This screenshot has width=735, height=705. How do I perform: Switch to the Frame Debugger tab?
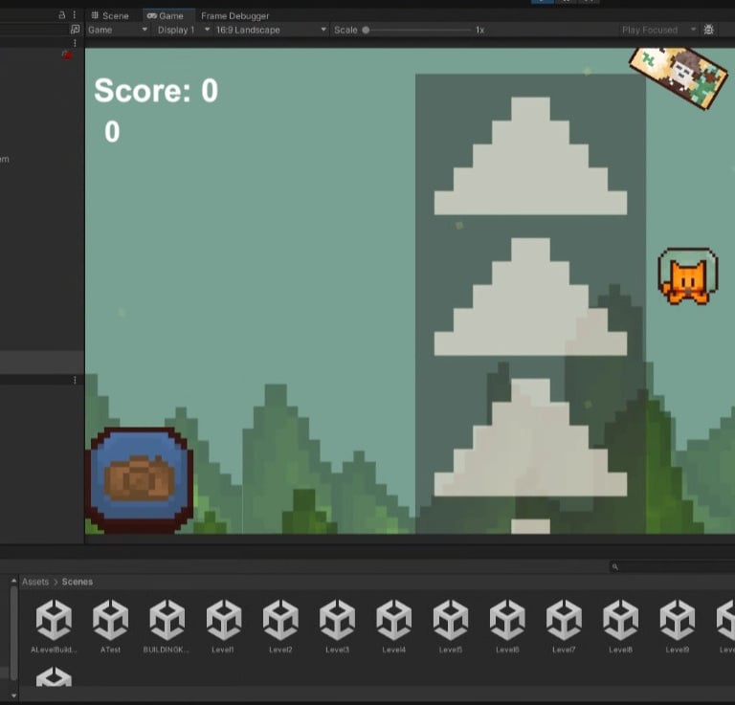pos(234,16)
